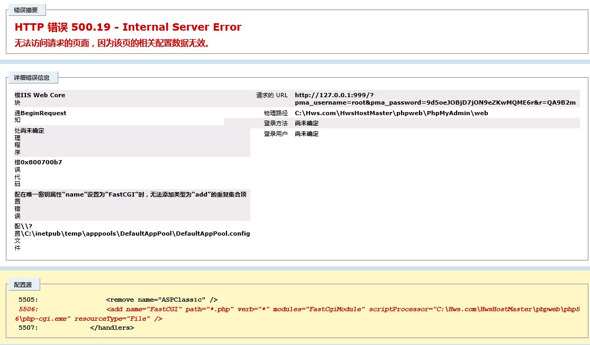Screen dimensions: 590x345
Task: Select the IIS Web Core module value
Action: 43,95
